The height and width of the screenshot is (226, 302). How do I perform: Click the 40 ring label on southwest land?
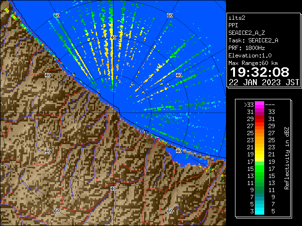pyautogui.click(x=48, y=151)
